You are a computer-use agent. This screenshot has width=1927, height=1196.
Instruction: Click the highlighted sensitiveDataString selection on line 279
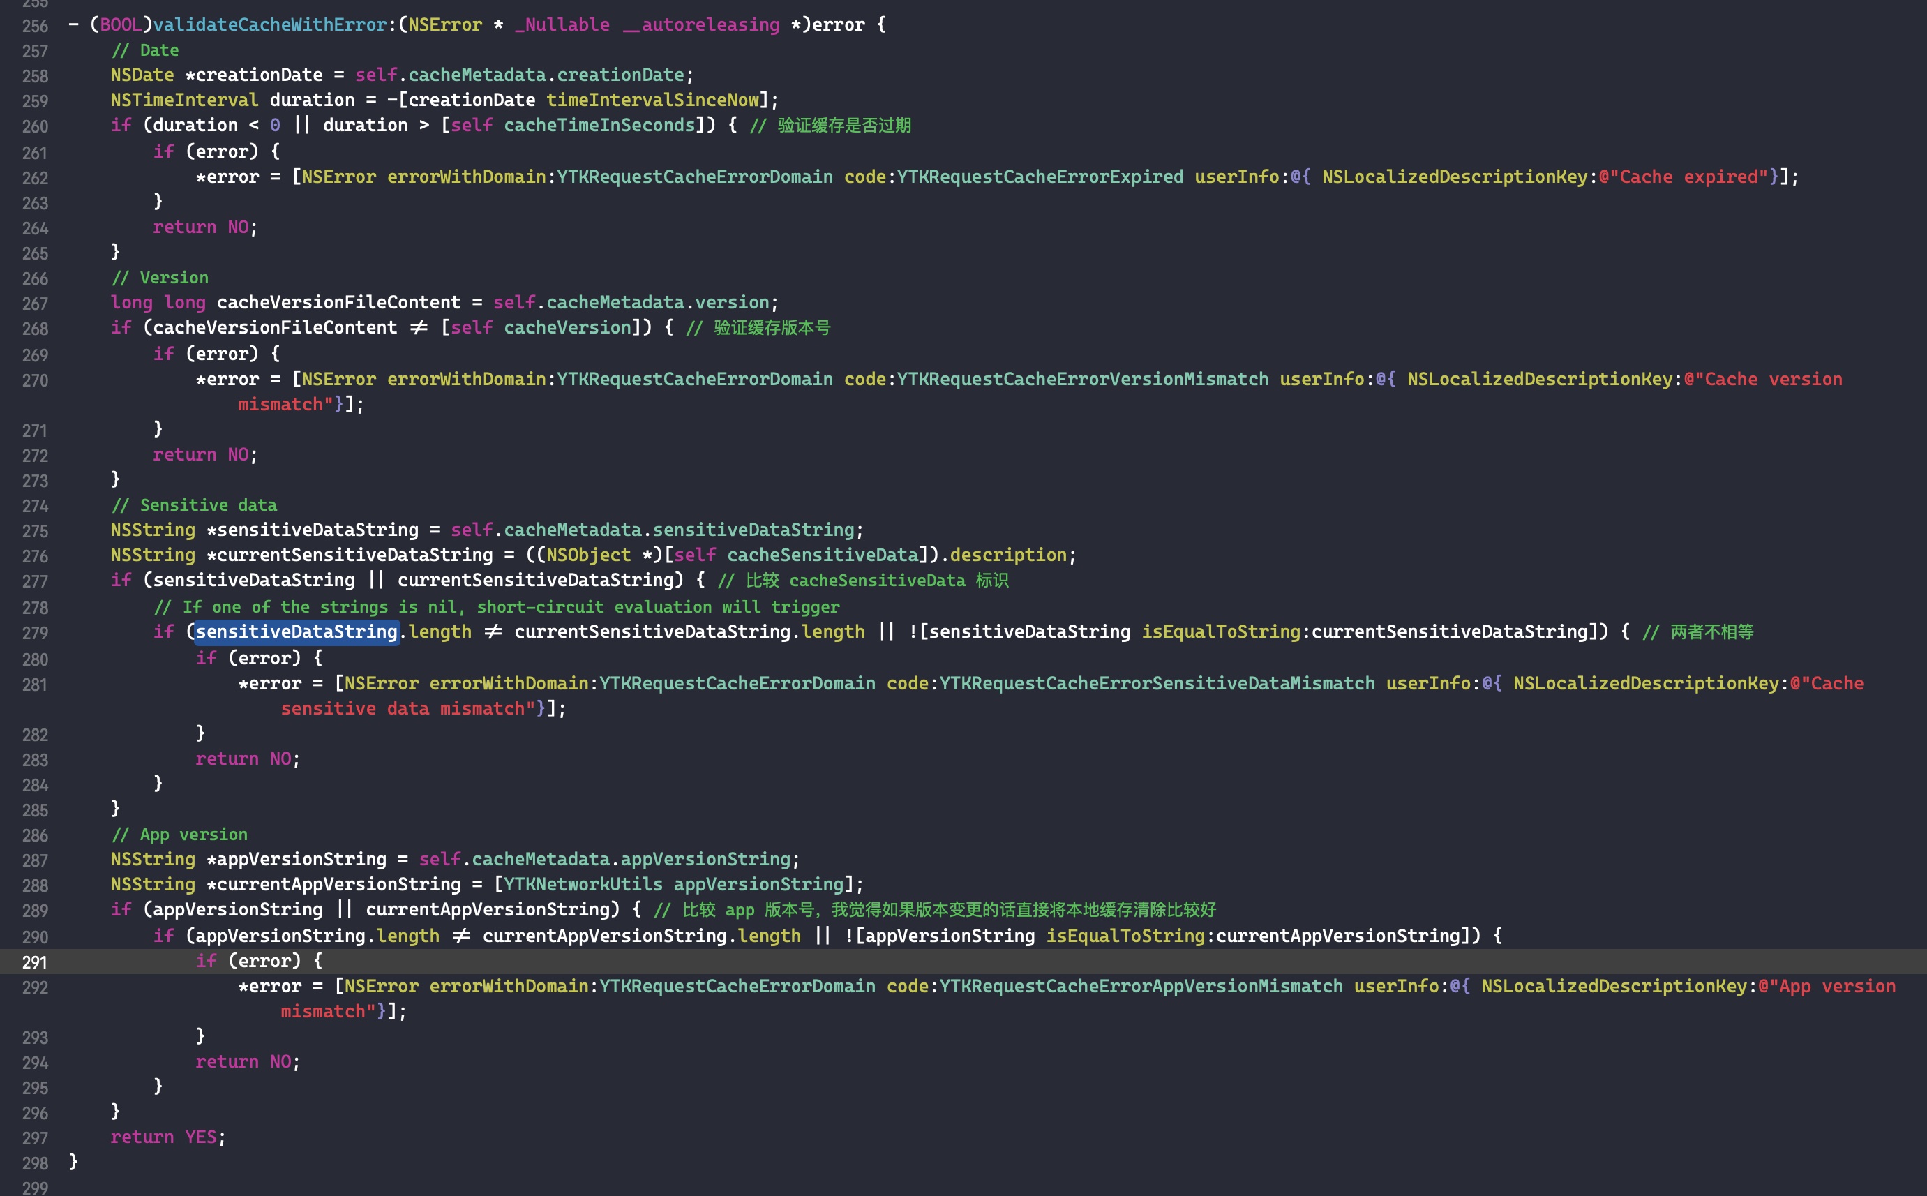(297, 631)
